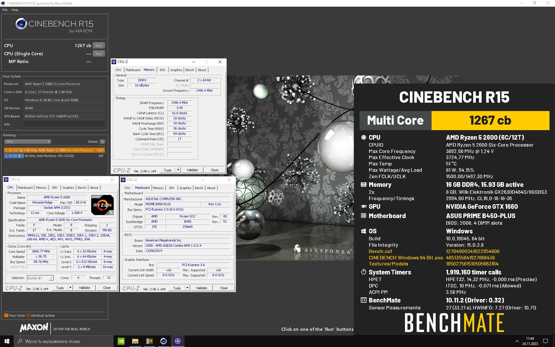Open SPD tab in CPU-Z processor window
Image resolution: width=555 pixels, height=347 pixels.
pos(55,188)
